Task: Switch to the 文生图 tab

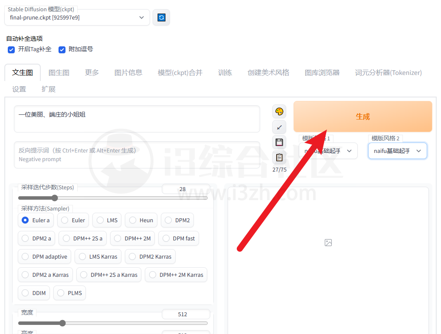Action: pyautogui.click(x=23, y=72)
